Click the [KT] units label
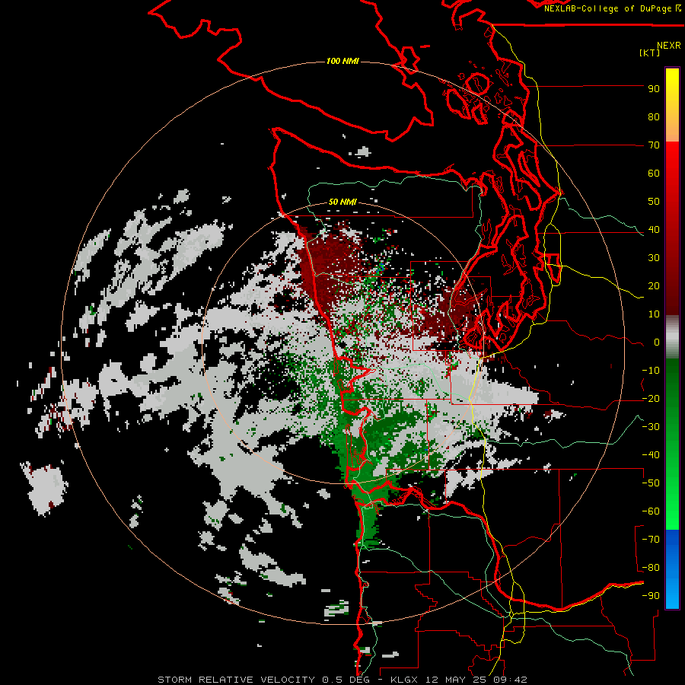 (649, 53)
